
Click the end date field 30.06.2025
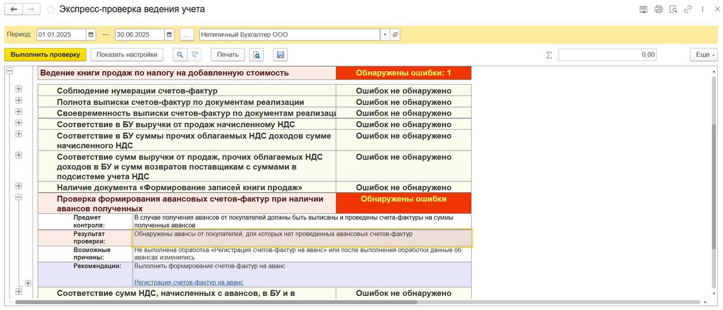pos(140,34)
